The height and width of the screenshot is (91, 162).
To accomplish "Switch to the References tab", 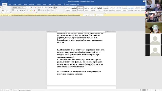I will coord(32,4).
